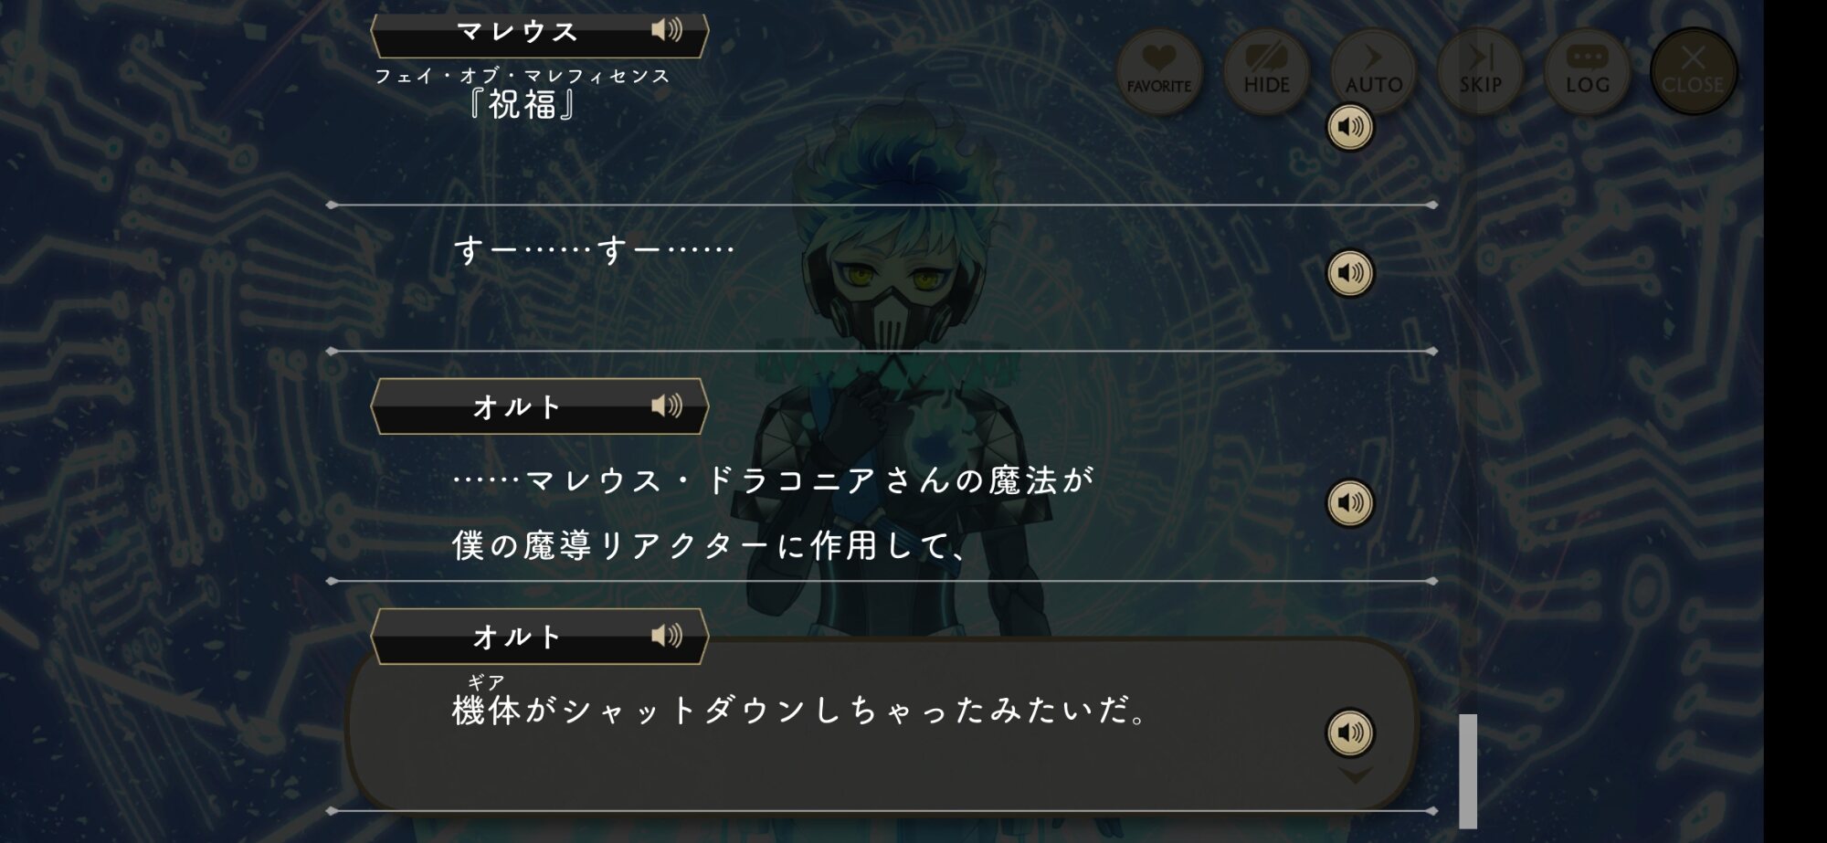1827x843 pixels.
Task: Play voice for シャットダウン line
Action: coord(1350,732)
